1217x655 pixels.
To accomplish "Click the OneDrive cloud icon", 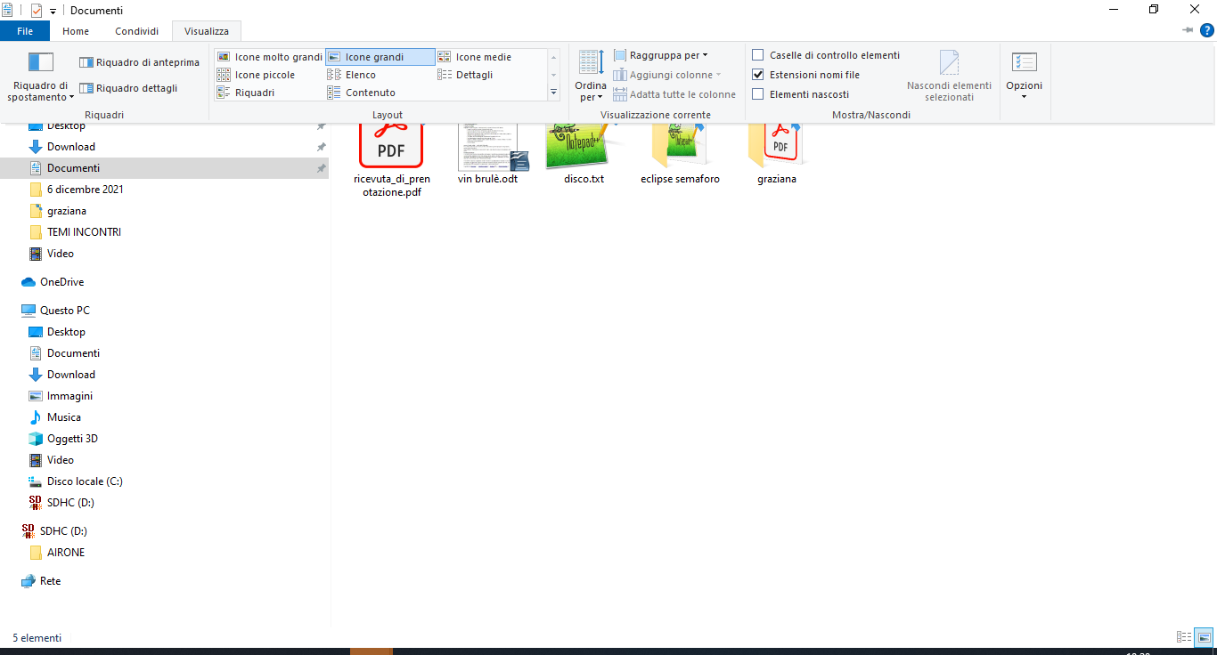I will (29, 282).
